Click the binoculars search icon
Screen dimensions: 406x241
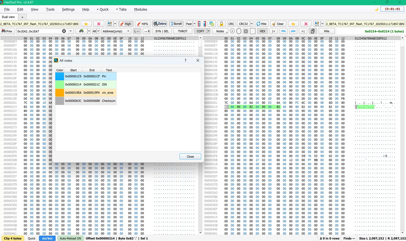(x=81, y=31)
